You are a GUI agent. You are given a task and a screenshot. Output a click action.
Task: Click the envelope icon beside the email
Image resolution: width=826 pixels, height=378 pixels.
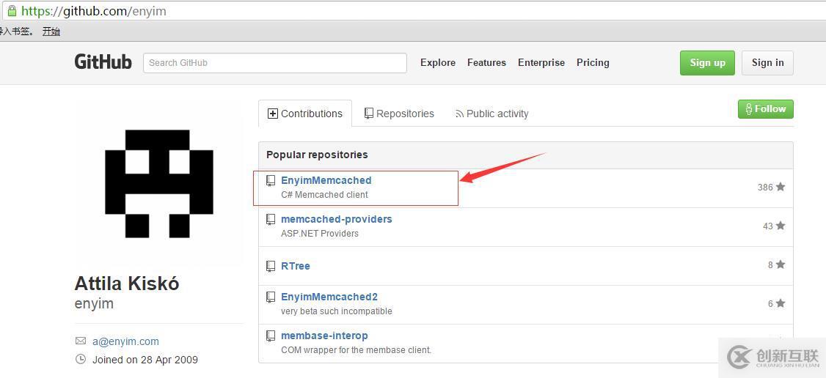(x=81, y=341)
